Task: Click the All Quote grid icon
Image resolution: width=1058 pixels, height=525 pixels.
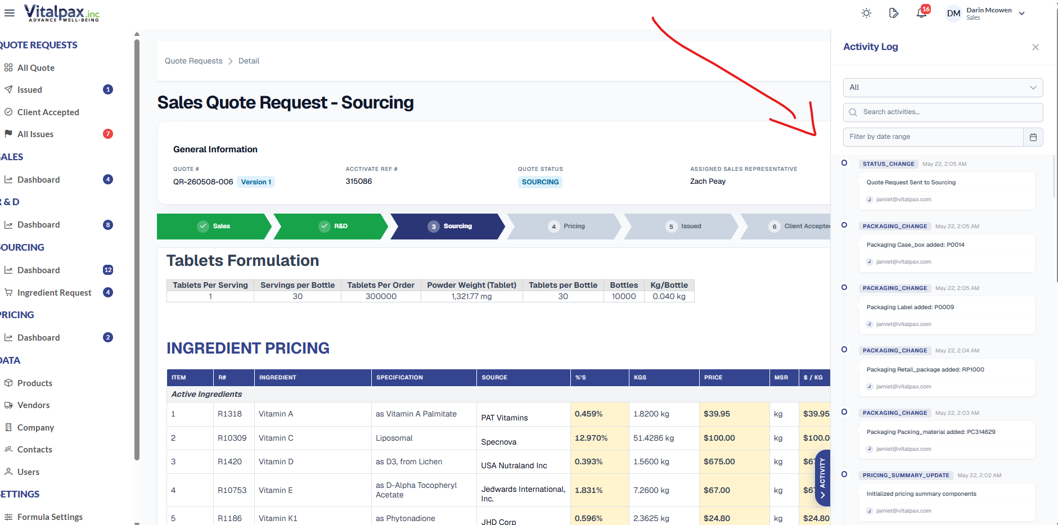Action: pos(8,67)
